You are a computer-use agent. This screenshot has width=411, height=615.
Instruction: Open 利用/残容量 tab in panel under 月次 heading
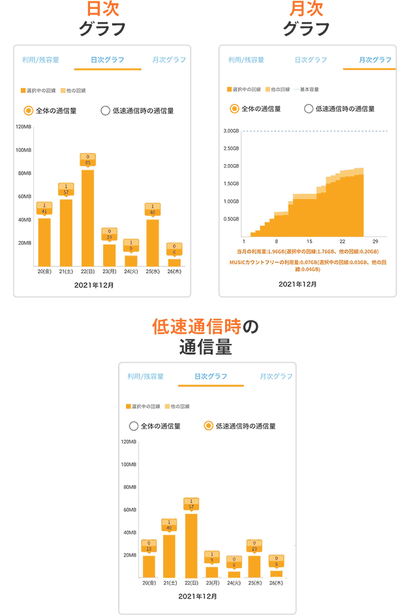[x=246, y=59]
